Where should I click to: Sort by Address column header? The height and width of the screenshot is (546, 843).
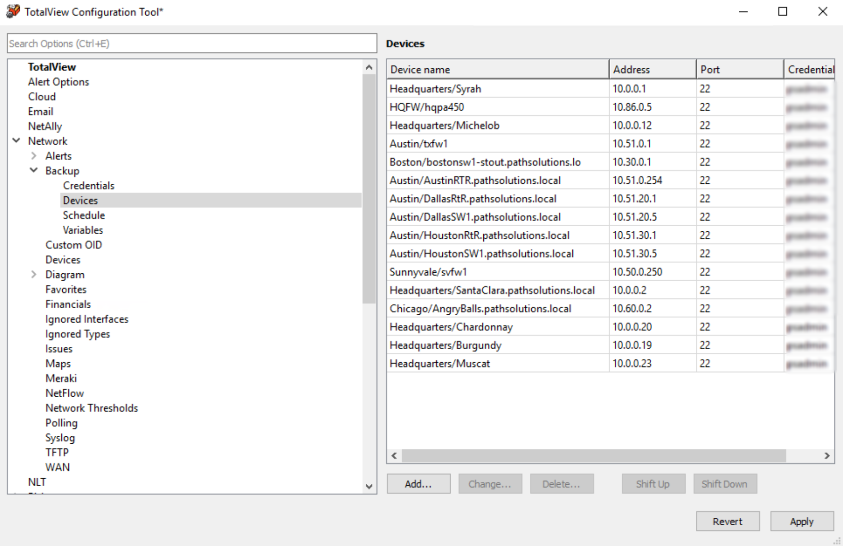click(x=653, y=69)
